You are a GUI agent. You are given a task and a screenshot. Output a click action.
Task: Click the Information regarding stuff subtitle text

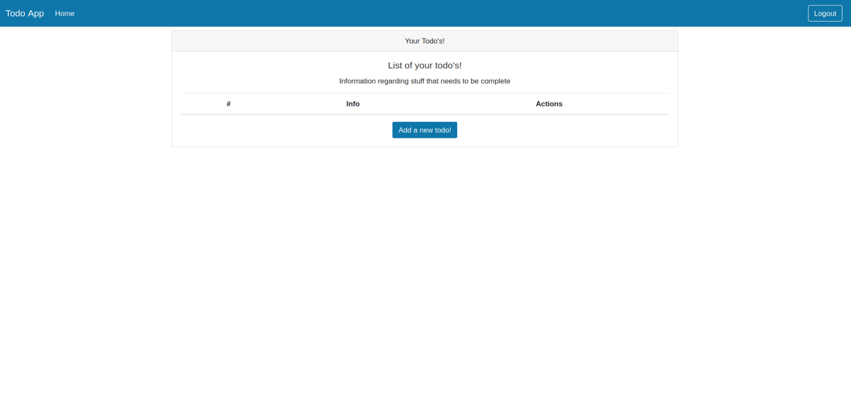pos(424,81)
